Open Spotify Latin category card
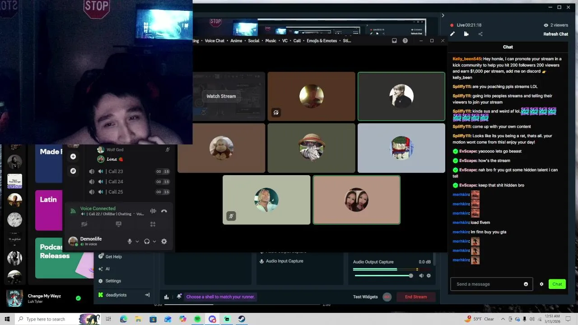 point(49,210)
